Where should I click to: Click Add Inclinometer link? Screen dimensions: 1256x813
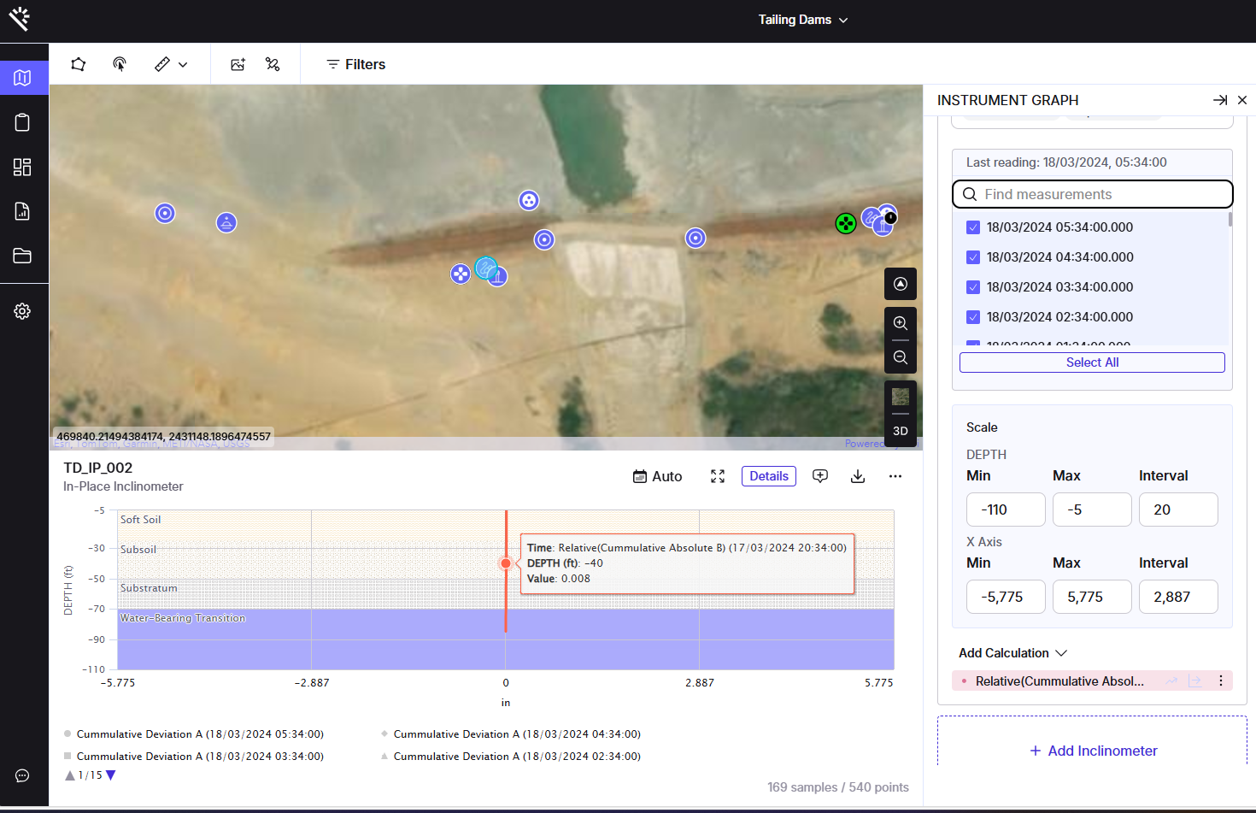point(1093,751)
